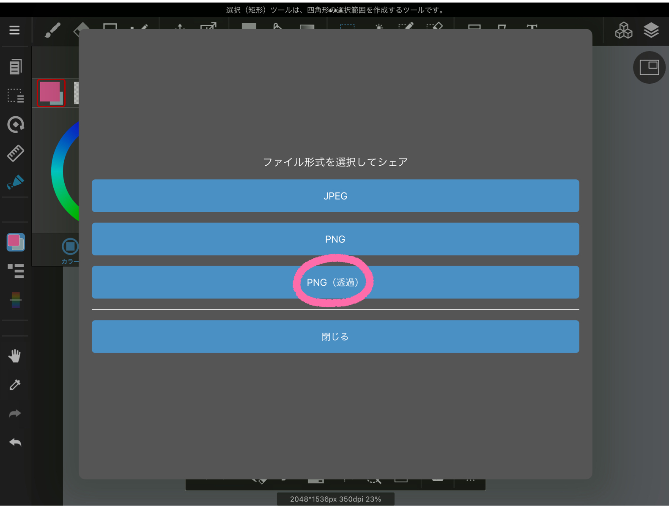
Task: Select the Hand pan tool
Action: (x=15, y=356)
